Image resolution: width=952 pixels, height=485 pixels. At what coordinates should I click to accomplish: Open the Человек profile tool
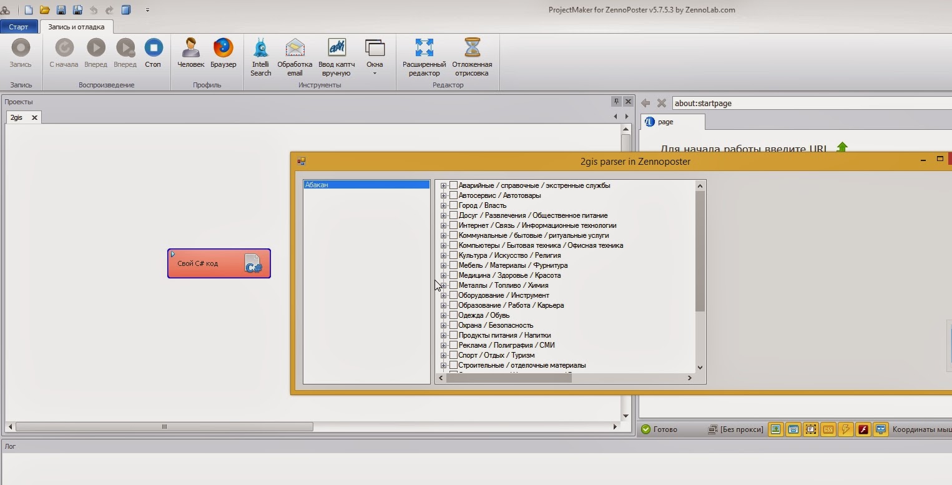(190, 54)
